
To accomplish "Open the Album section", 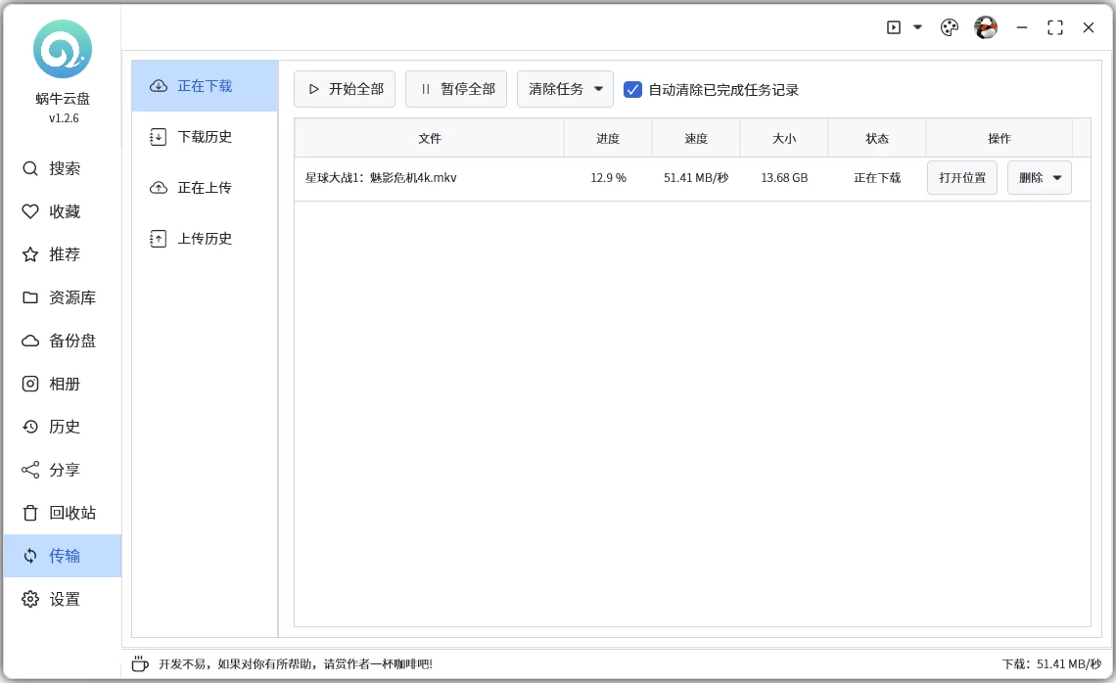I will pyautogui.click(x=64, y=384).
